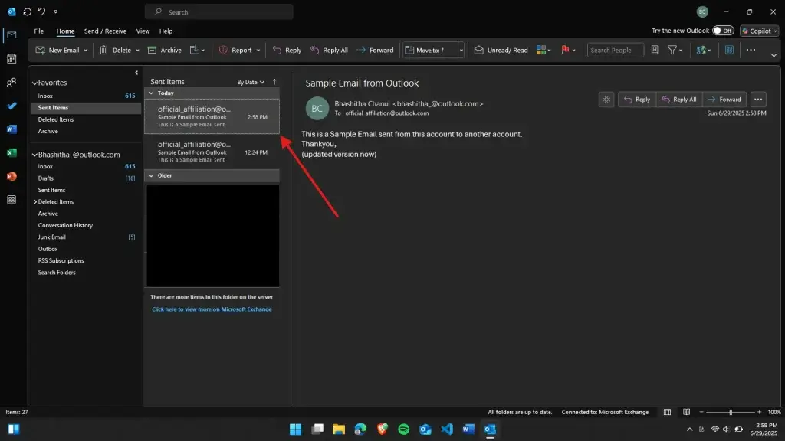Expand the Move to quick steps gallery arrow
The image size is (785, 441).
pyautogui.click(x=461, y=50)
